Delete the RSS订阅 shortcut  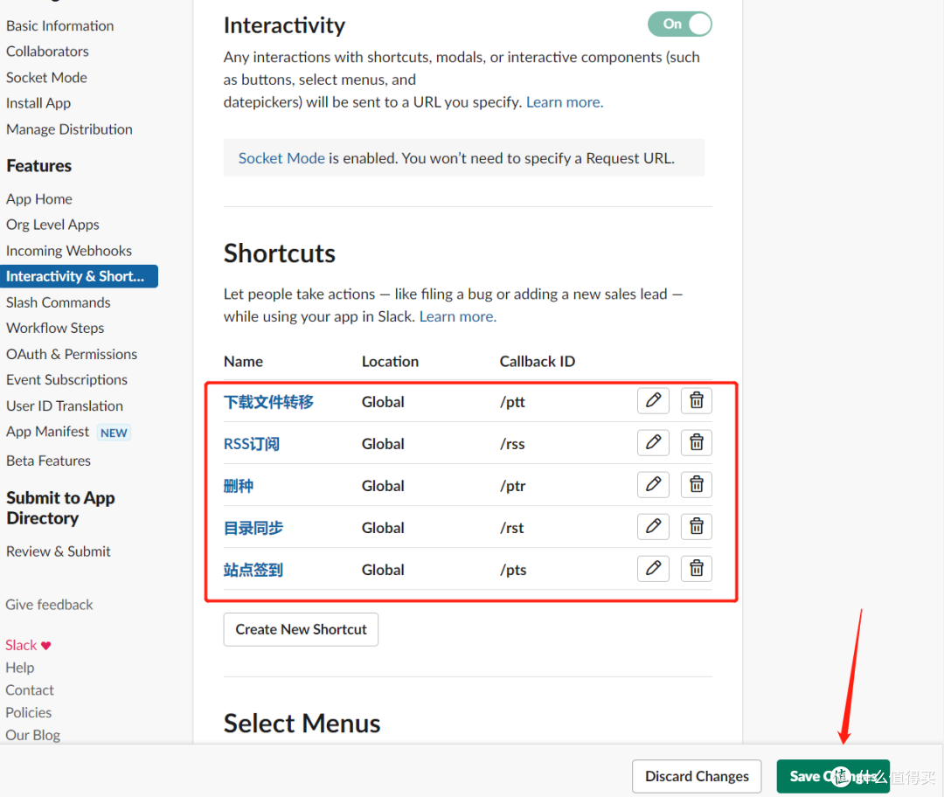697,443
